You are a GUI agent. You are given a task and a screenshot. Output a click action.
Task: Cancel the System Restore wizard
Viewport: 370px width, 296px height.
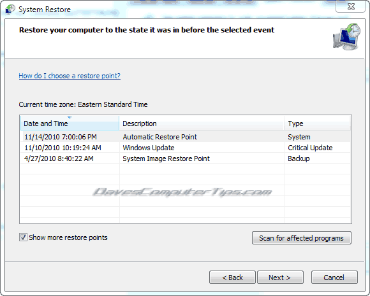tap(334, 278)
